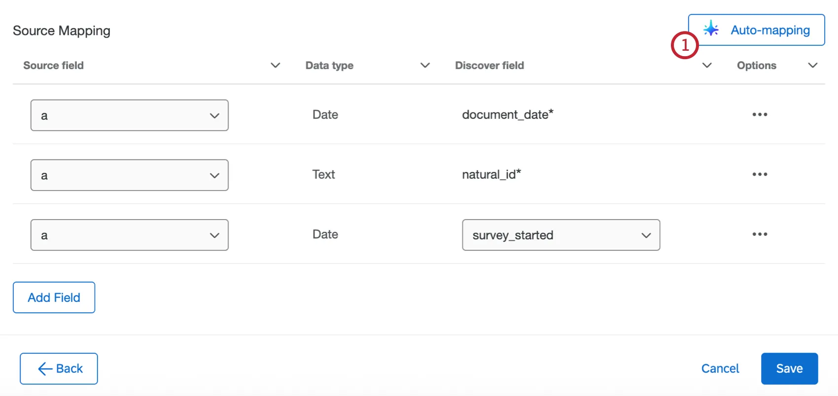838x396 pixels.
Task: Open the survey_started discover field dropdown
Action: (561, 235)
